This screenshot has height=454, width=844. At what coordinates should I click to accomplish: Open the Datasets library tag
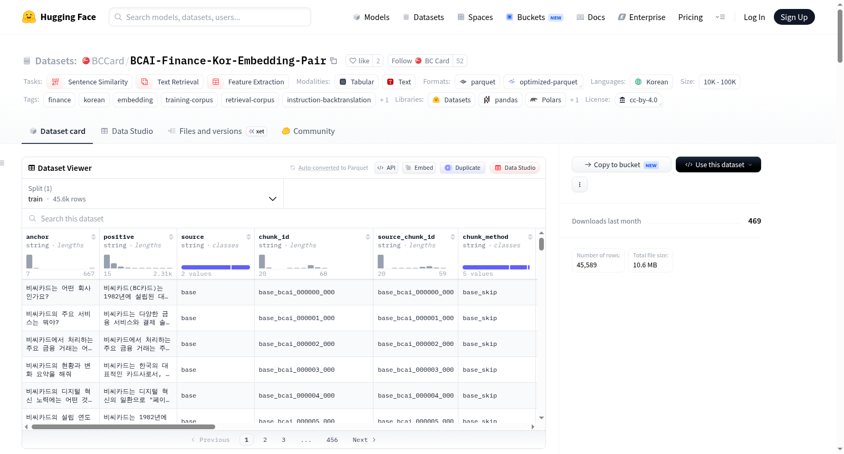tap(452, 100)
